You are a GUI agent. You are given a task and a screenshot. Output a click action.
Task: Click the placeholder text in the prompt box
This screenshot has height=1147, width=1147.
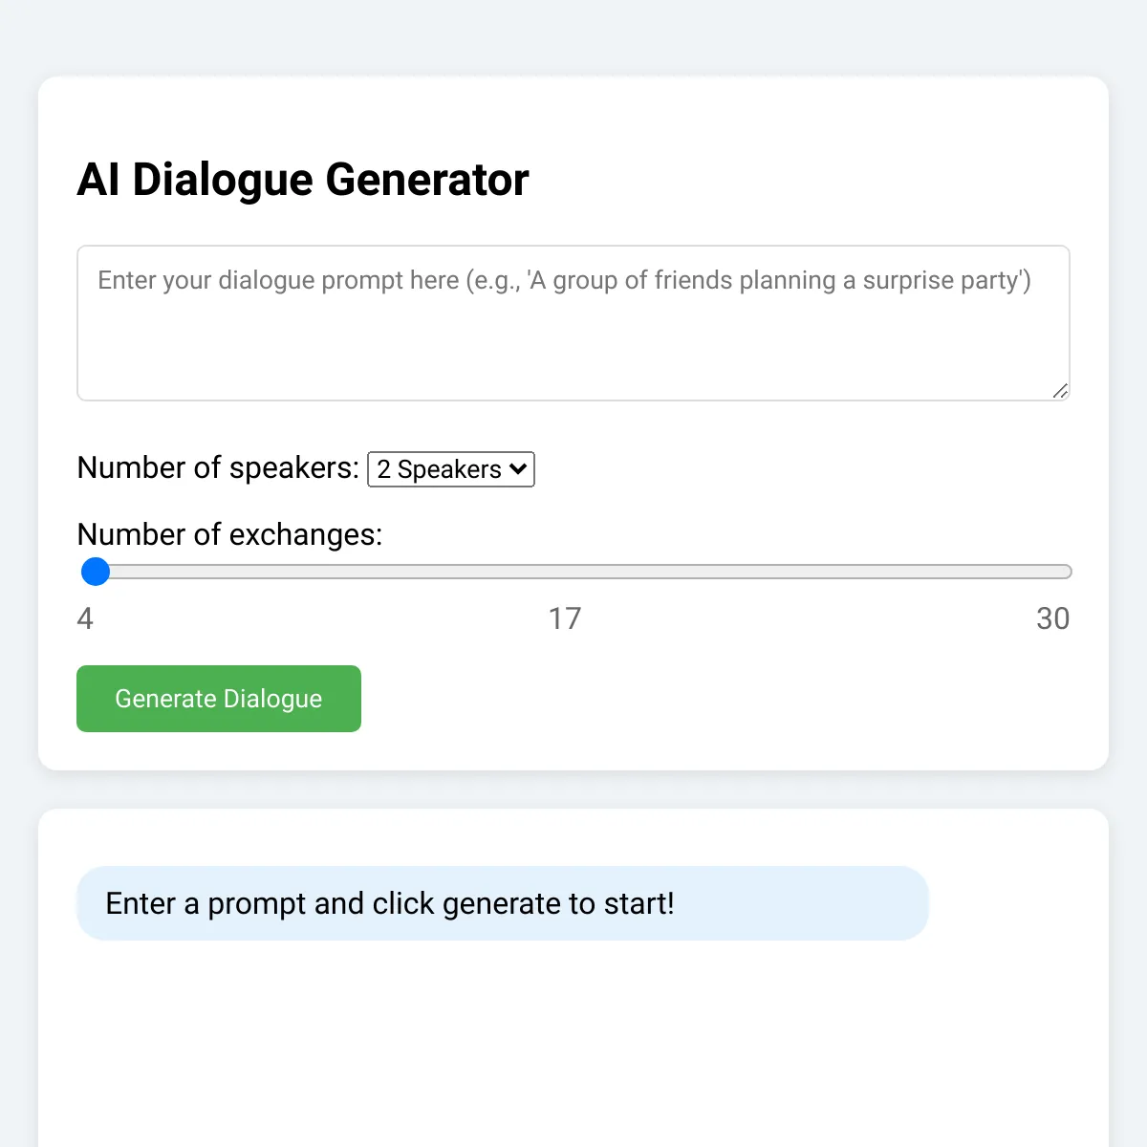pos(564,280)
